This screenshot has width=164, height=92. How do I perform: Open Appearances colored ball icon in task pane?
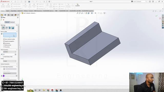pyautogui.click(x=163, y=24)
